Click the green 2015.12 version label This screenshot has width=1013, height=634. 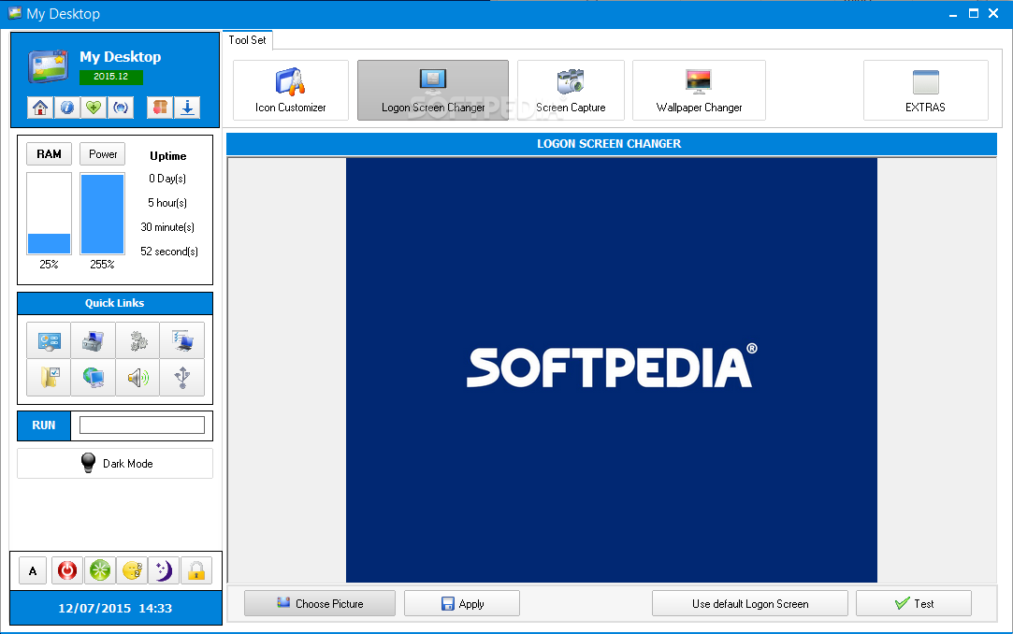(111, 77)
